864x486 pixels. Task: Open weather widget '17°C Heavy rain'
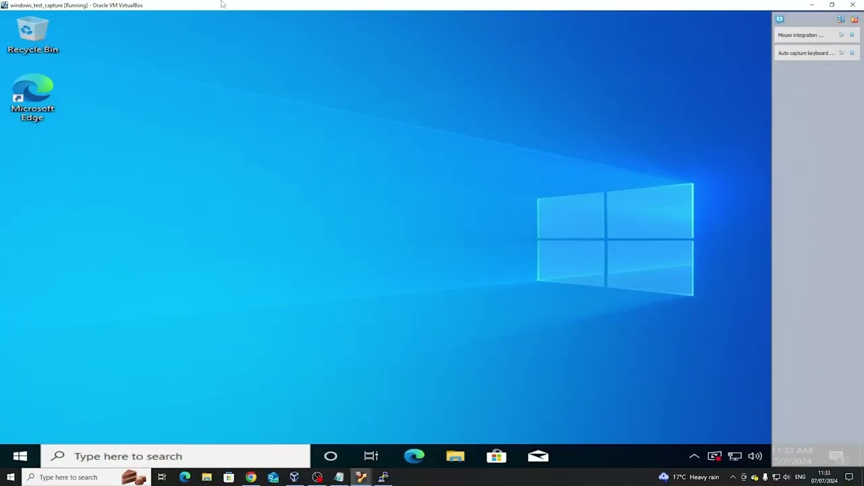[x=689, y=477]
